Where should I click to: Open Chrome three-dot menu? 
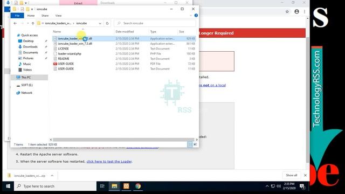pyautogui.click(x=305, y=11)
